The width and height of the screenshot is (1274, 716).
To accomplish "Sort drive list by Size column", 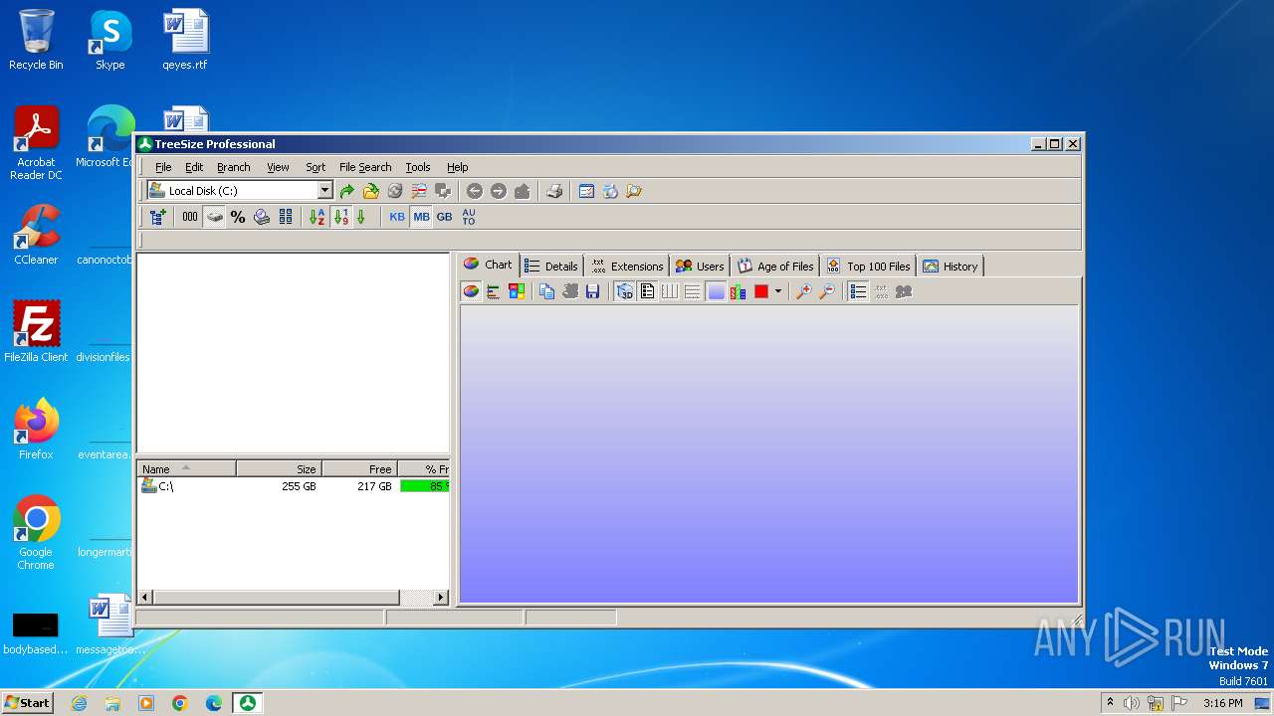I will 279,468.
